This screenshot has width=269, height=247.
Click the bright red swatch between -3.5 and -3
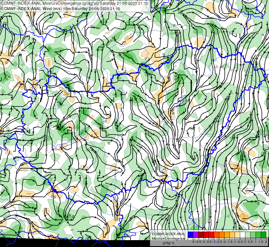point(211,235)
